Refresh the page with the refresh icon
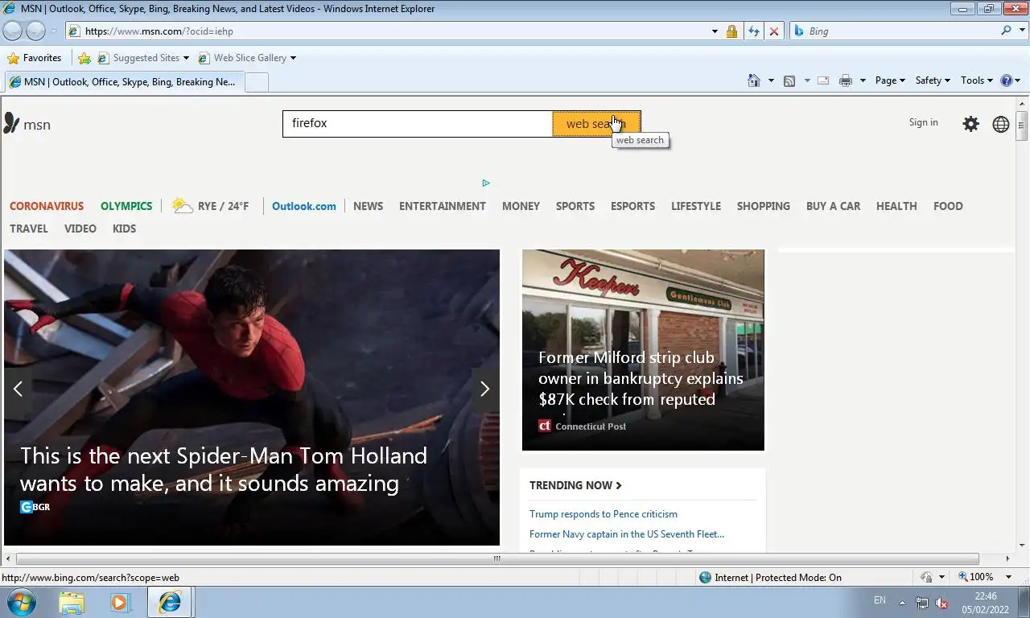The image size is (1030, 618). coord(753,31)
